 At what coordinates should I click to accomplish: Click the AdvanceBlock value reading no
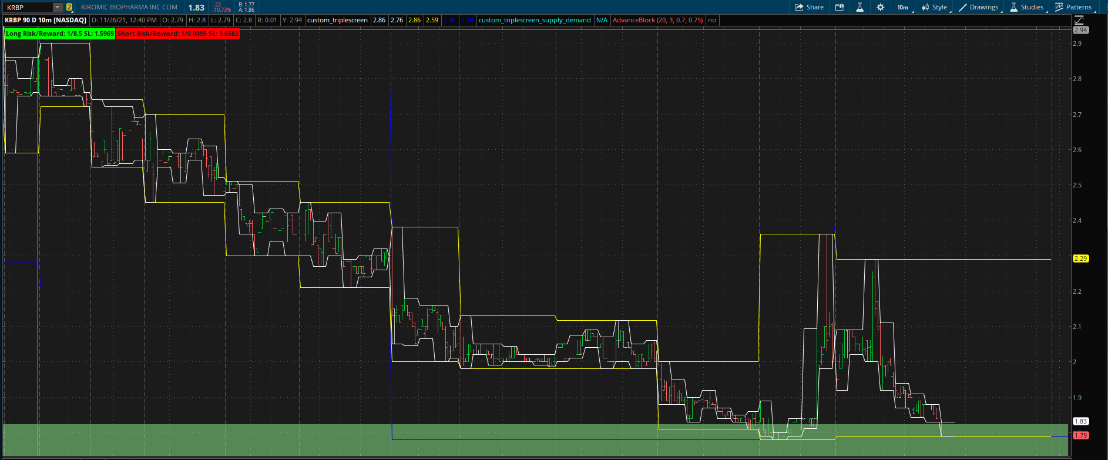click(712, 20)
